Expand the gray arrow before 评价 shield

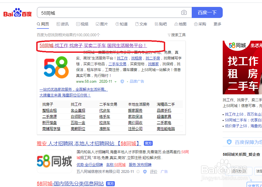138,172
